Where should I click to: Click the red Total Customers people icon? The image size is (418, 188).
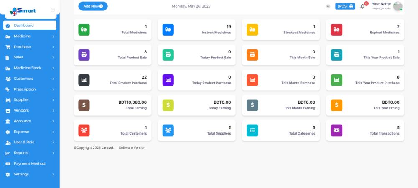(84, 130)
